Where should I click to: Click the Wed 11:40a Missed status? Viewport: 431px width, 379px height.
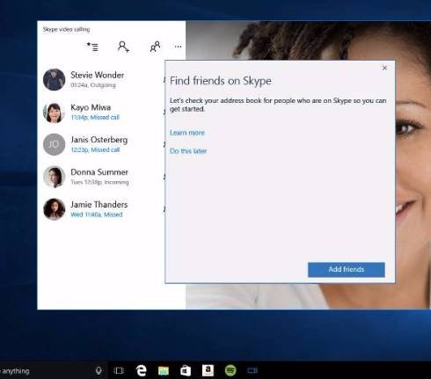(97, 215)
